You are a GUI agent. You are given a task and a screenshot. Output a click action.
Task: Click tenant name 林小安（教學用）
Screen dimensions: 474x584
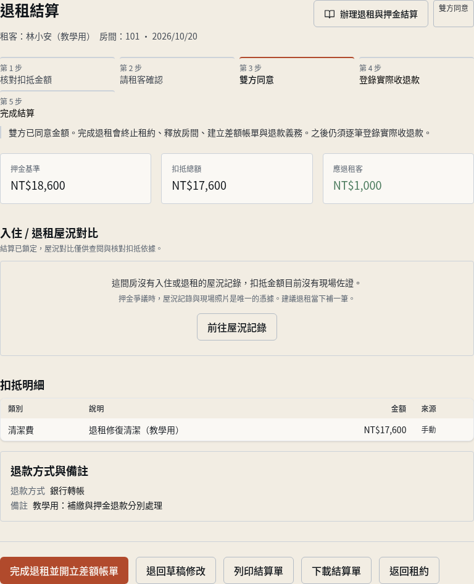pyautogui.click(x=58, y=36)
